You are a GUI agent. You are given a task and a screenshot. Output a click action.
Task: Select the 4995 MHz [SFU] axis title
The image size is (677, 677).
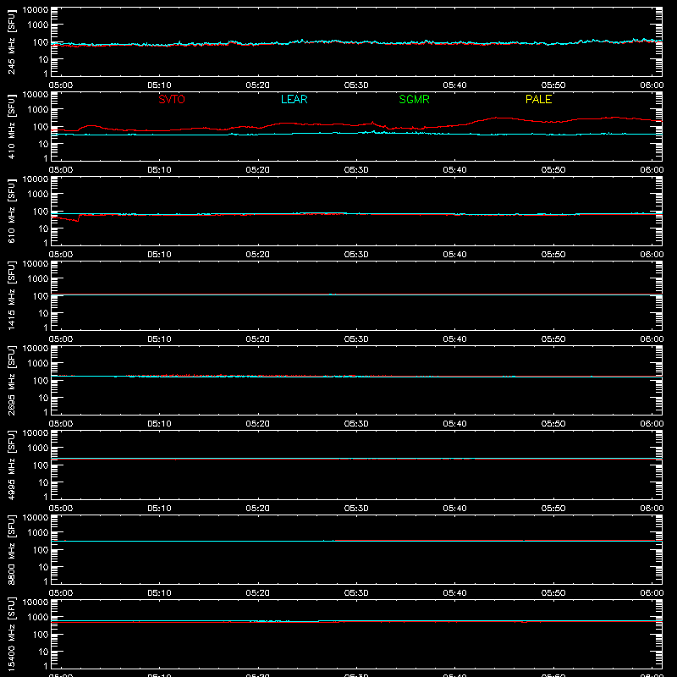pyautogui.click(x=11, y=465)
